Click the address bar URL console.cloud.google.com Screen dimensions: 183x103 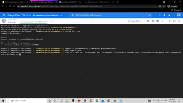61,6
